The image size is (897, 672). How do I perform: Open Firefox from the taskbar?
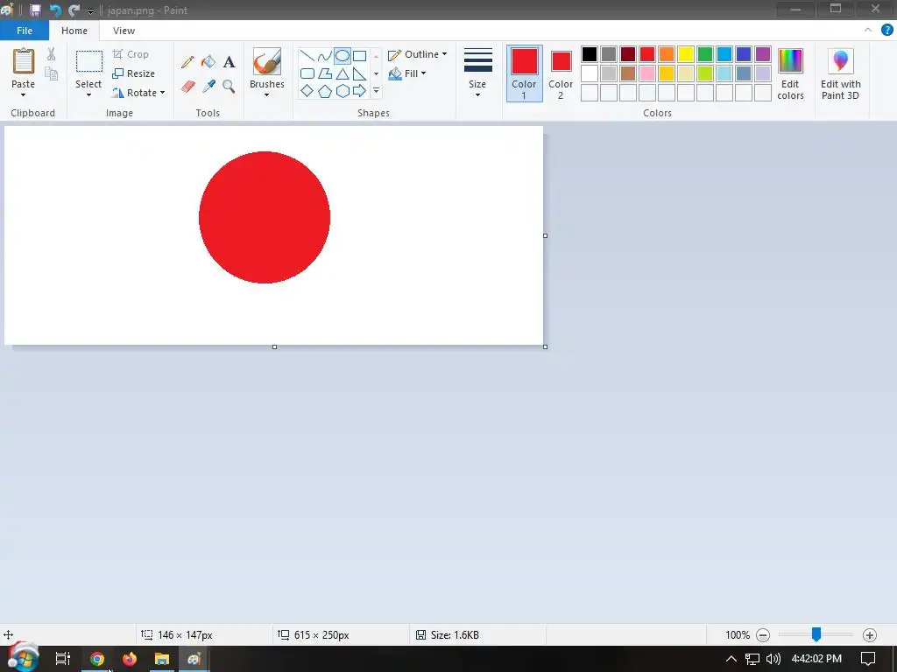click(130, 659)
